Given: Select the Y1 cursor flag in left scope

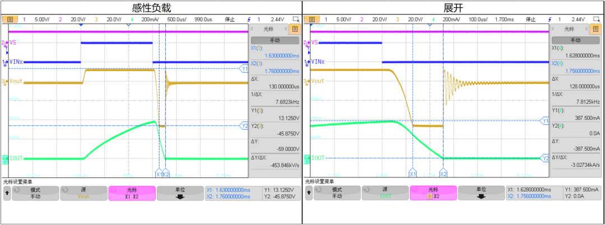Looking at the screenshot, I should point(244,69).
